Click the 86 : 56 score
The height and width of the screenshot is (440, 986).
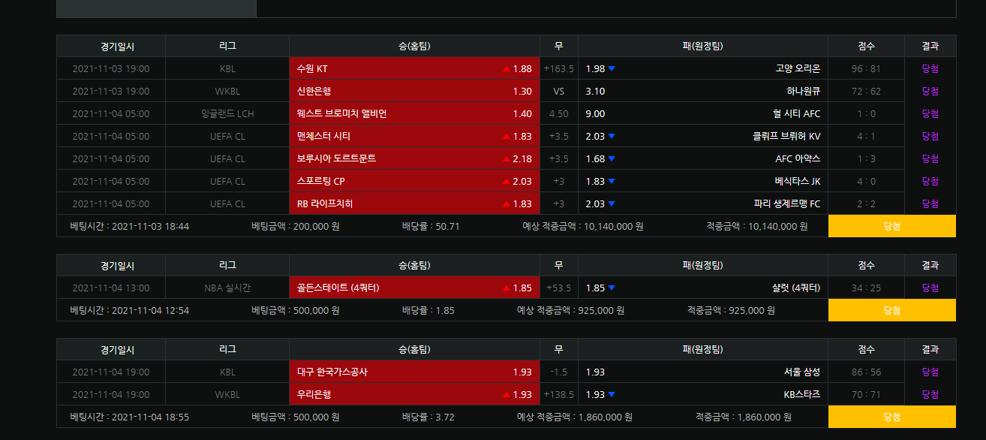(866, 372)
